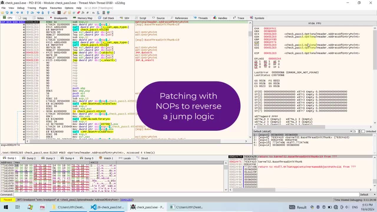Screen dimensions: 377x212
Task: Click the Step over toolbar icon
Action: [x=32, y=13]
